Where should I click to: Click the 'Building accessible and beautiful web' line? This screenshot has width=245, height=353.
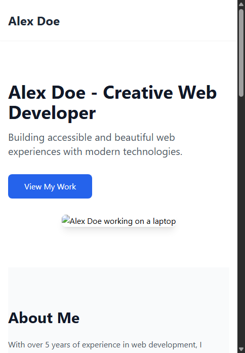click(92, 137)
